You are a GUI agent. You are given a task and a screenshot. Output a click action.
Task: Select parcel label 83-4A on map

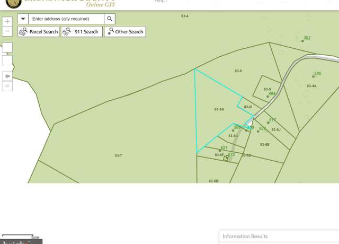coord(311,86)
